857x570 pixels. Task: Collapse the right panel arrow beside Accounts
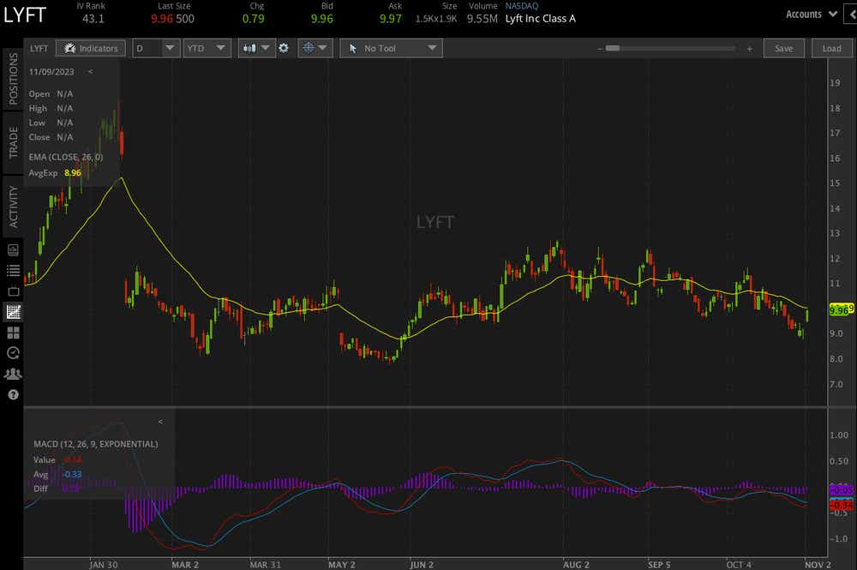852,15
